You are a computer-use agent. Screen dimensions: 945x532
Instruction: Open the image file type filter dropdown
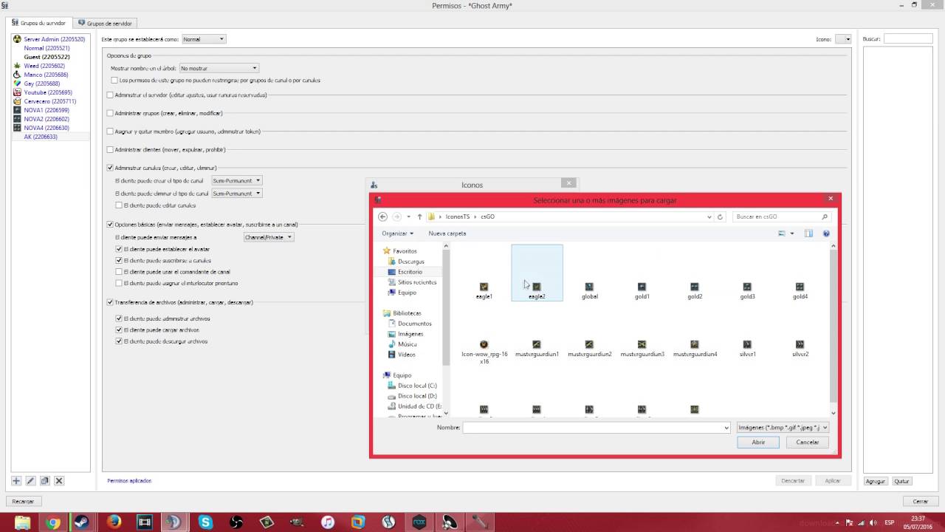pyautogui.click(x=783, y=427)
